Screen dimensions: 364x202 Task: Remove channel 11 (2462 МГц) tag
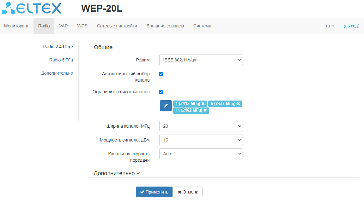205,110
